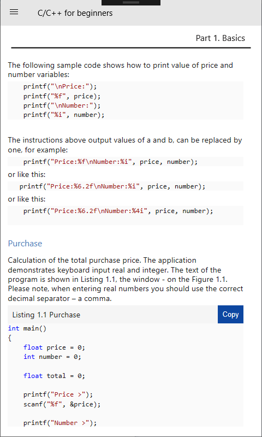Click the "float price = 0;" declaration
The height and width of the screenshot is (437, 262).
(54, 347)
